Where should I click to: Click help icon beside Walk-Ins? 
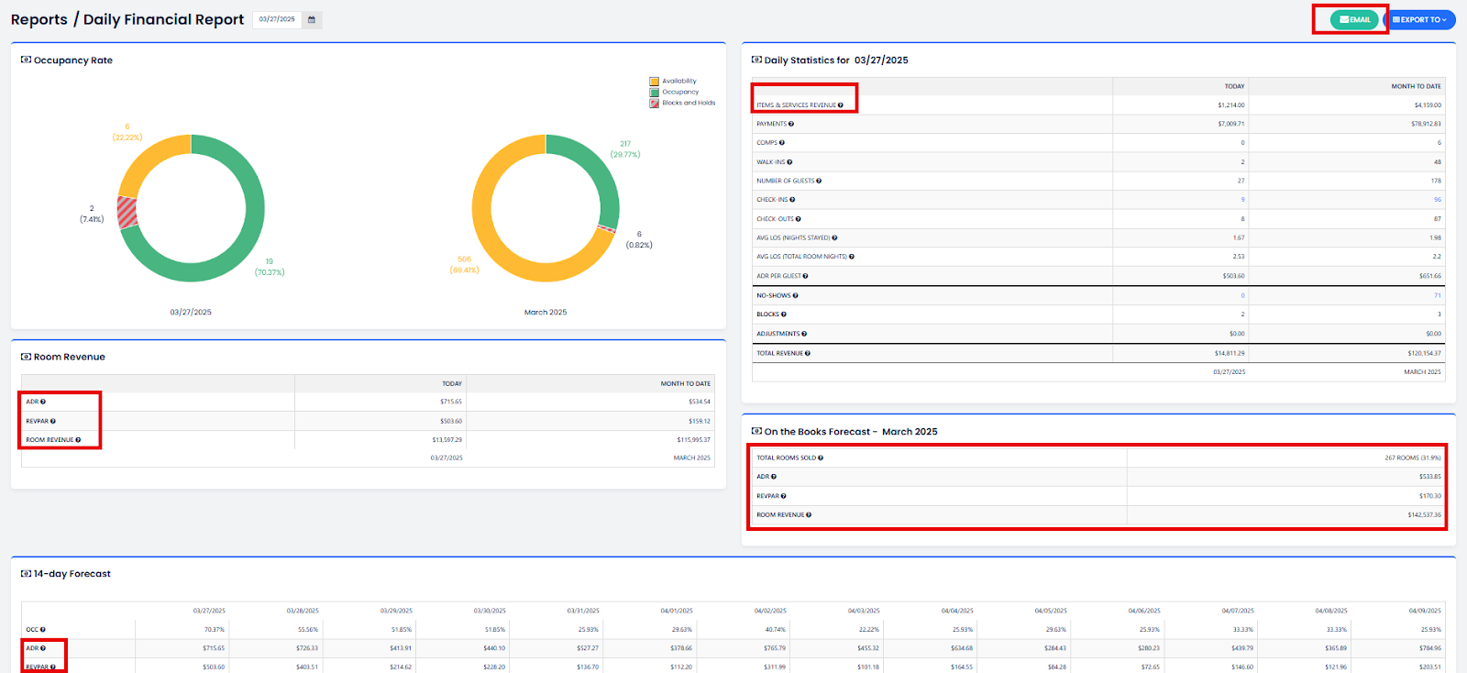pos(789,162)
